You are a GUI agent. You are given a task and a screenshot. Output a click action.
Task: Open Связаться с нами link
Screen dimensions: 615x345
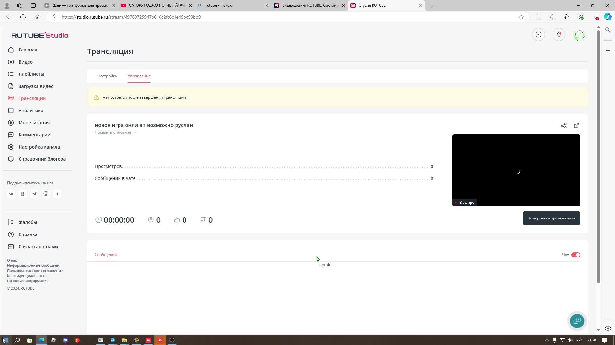tap(38, 247)
